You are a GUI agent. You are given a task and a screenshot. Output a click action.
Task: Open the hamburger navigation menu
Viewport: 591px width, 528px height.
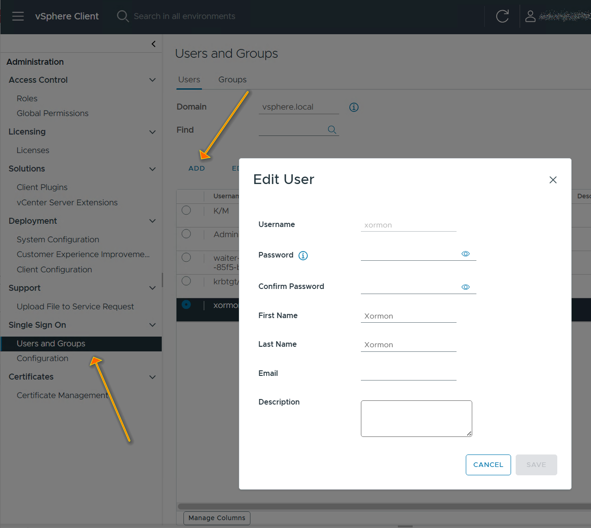(x=18, y=16)
